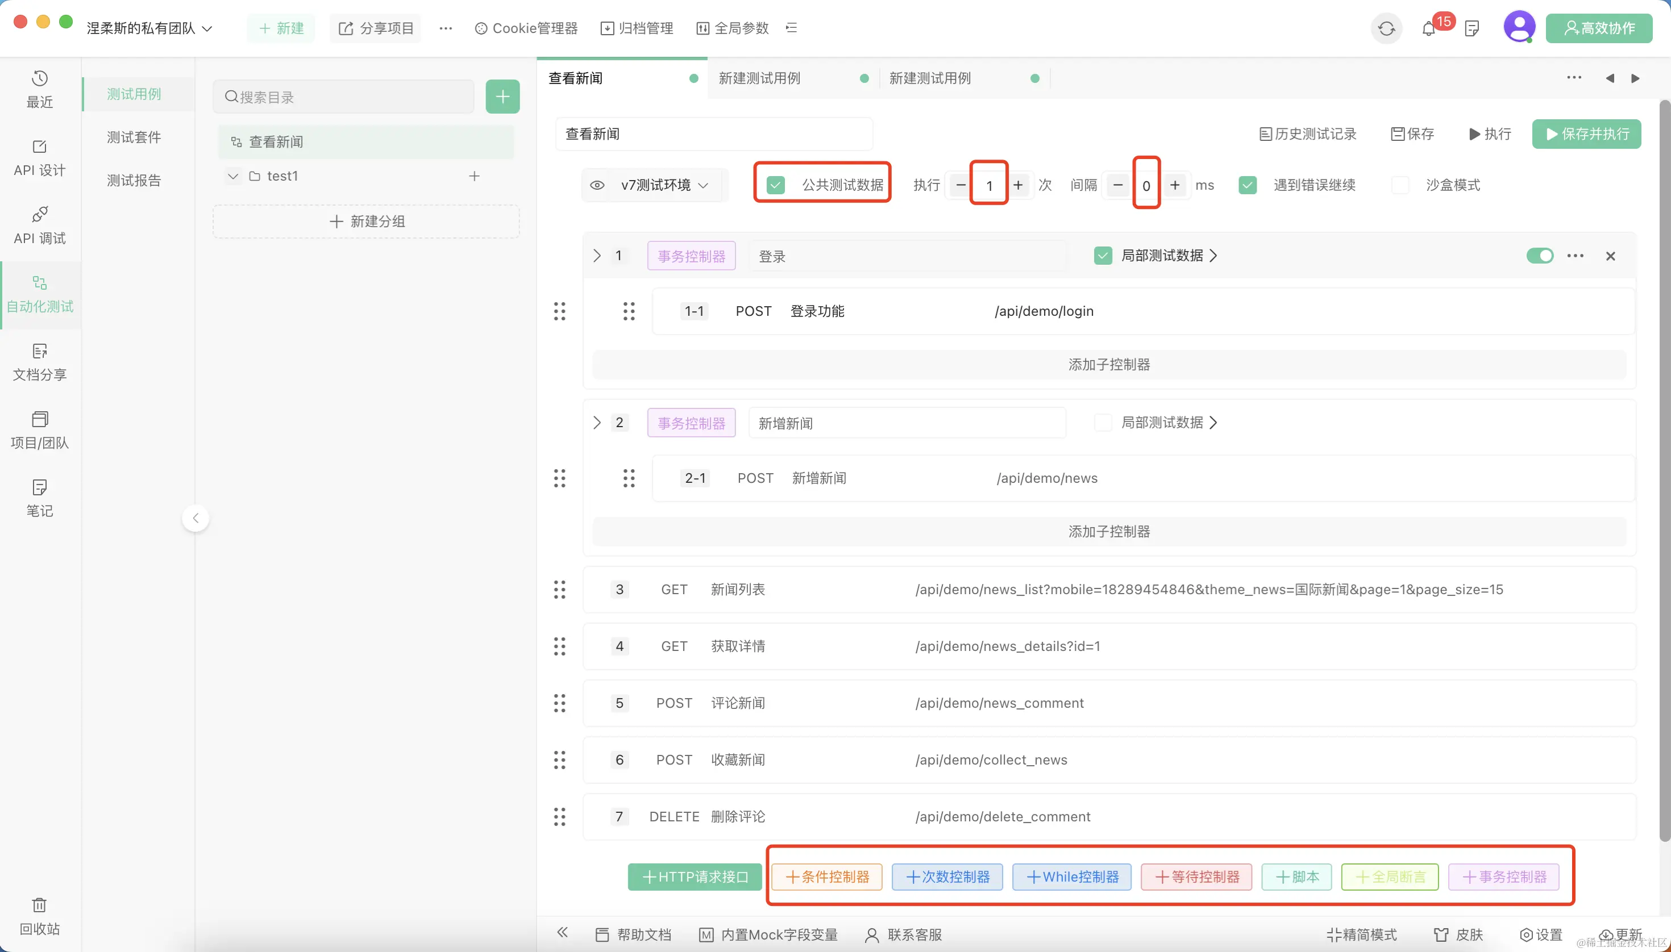1671x952 pixels.
Task: Open API 调试 in sidebar
Action: 39,225
